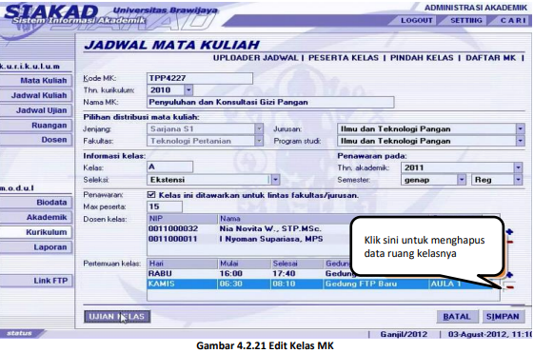Open the Program studi dropdown list

[520, 141]
